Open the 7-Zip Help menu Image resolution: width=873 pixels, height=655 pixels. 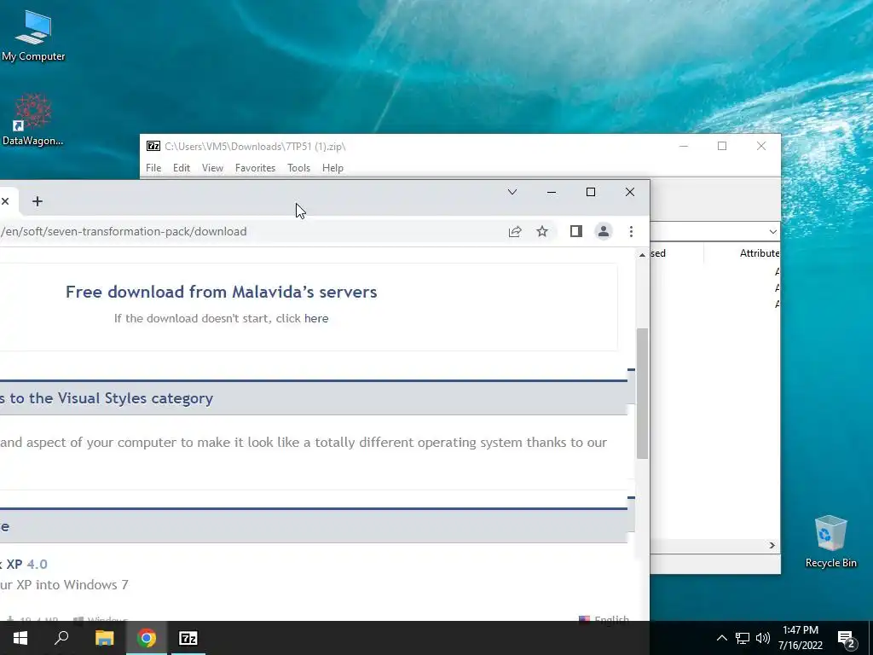click(x=332, y=168)
